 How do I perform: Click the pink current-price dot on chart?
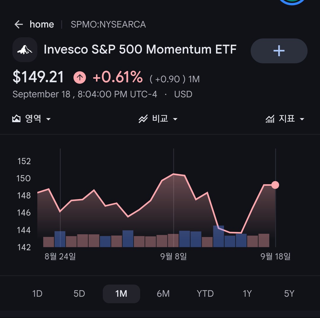pyautogui.click(x=275, y=185)
